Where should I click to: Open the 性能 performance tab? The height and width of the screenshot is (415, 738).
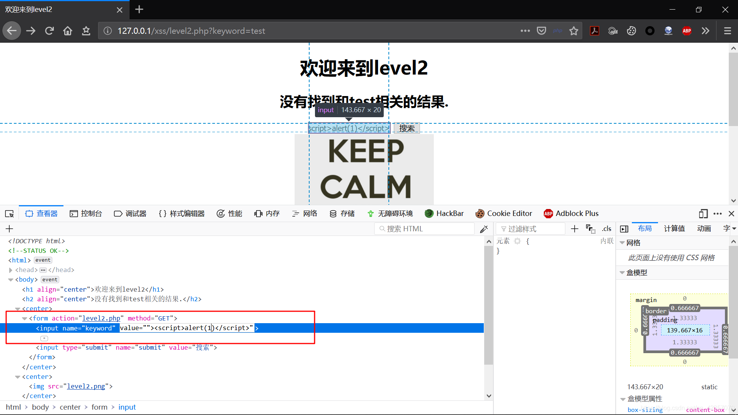pyautogui.click(x=229, y=214)
